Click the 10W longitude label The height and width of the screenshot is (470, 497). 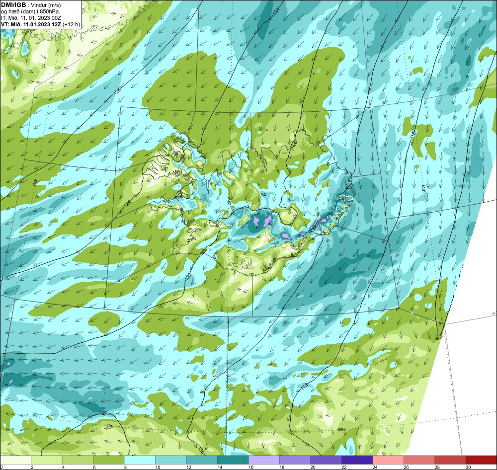pos(423,190)
